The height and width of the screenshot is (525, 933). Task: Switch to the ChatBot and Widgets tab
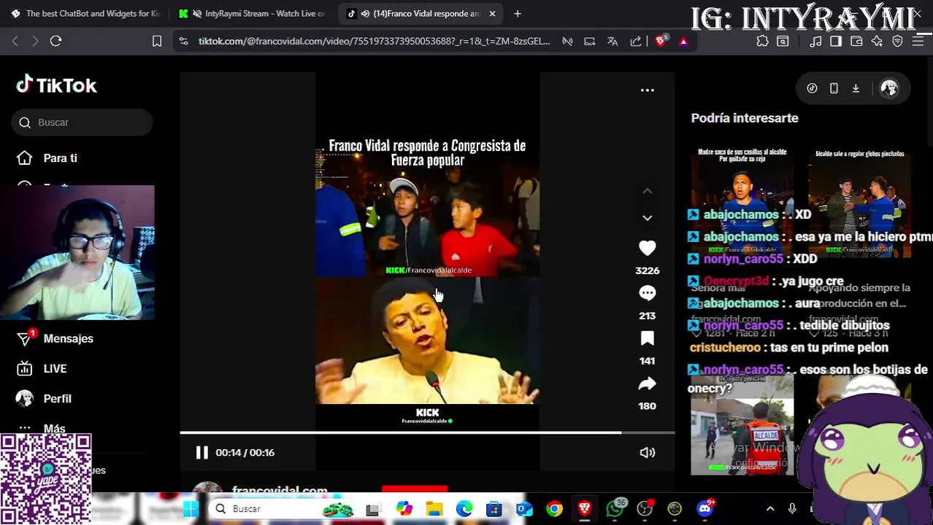click(86, 13)
